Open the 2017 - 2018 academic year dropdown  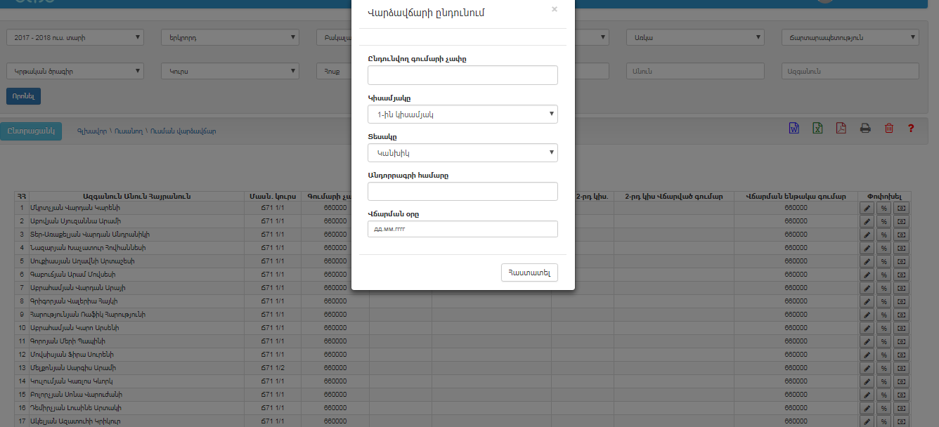[x=75, y=37]
